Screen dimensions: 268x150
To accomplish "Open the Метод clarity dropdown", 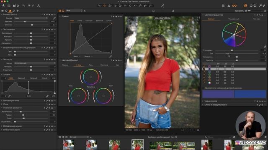I will [35, 63].
